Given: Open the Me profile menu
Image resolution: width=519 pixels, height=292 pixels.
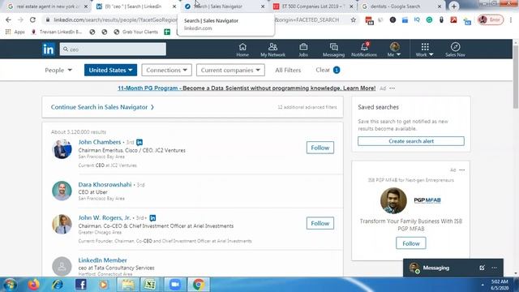Looking at the screenshot, I should tap(394, 49).
